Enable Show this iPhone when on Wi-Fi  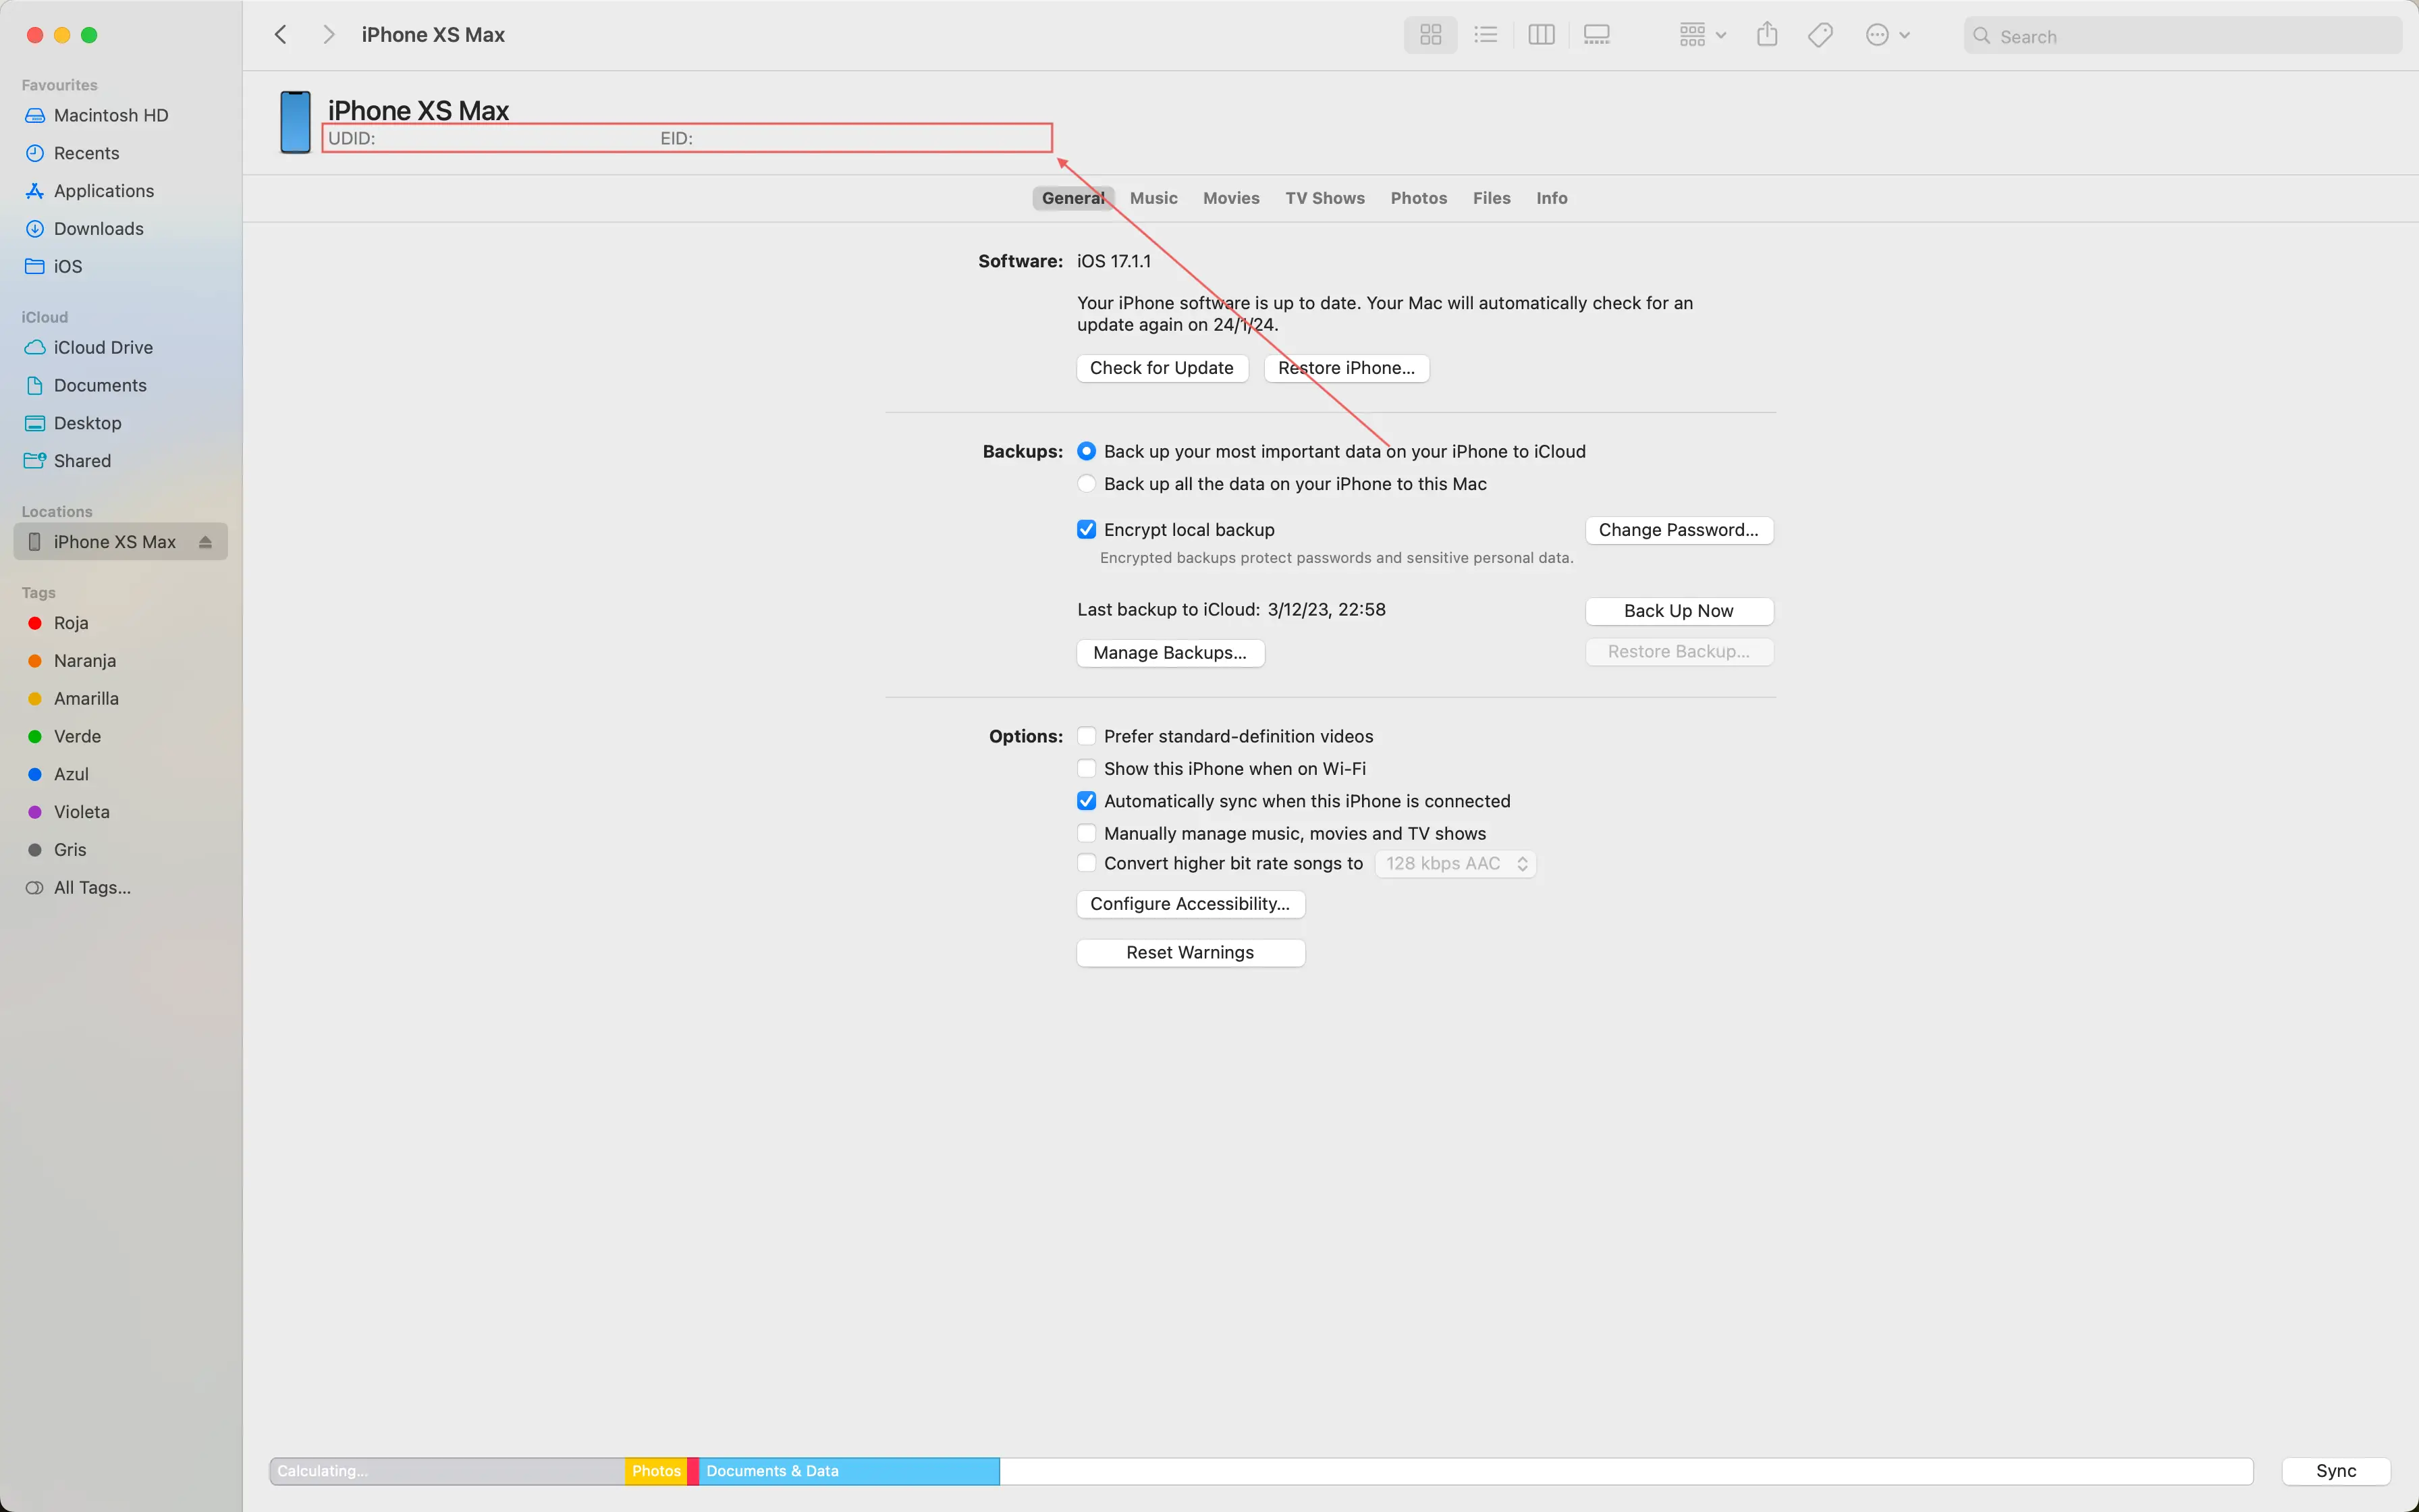click(x=1087, y=768)
